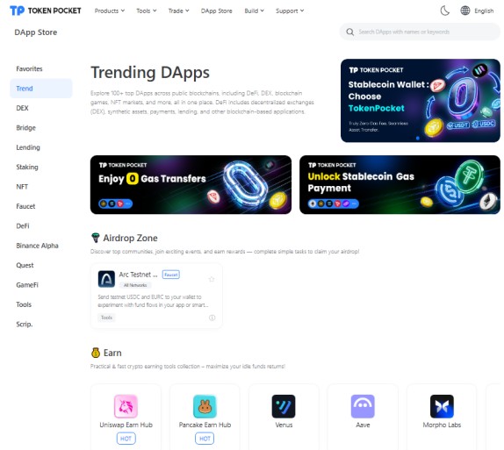Click HOT badge under Uniswap Earn Hub
Screen dimensions: 504x450
pyautogui.click(x=126, y=439)
